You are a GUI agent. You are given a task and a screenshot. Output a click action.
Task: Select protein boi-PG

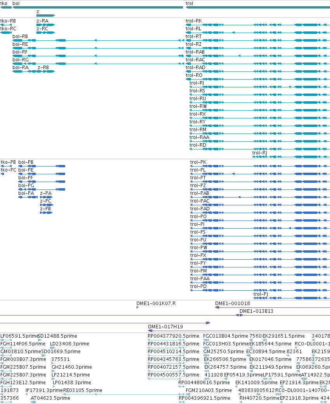[26, 185]
